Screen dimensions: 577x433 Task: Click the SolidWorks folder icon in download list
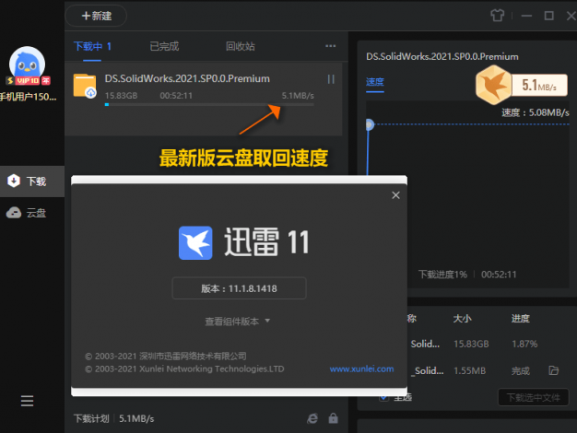[85, 86]
